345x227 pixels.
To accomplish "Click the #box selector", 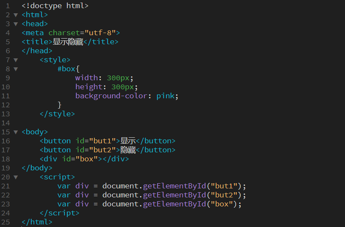I will pos(66,69).
